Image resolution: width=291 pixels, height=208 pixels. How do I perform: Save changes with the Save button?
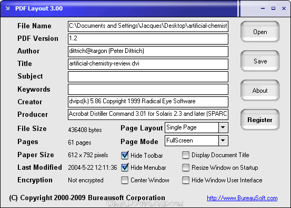click(x=260, y=61)
